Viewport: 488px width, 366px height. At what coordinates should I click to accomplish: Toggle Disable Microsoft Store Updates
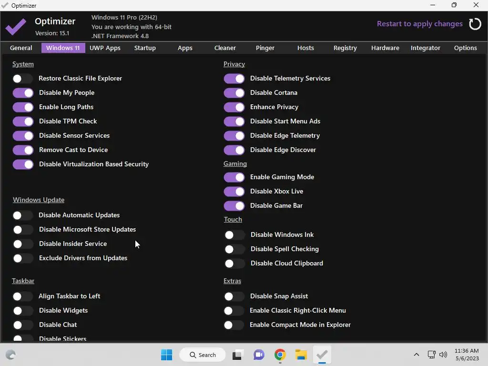(23, 230)
